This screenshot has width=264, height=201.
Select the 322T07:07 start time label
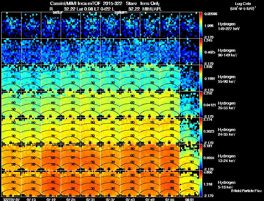[x=10, y=199]
